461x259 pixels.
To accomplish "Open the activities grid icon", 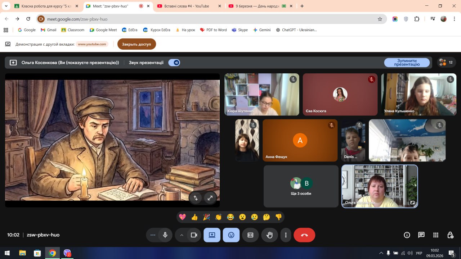I will point(436,235).
